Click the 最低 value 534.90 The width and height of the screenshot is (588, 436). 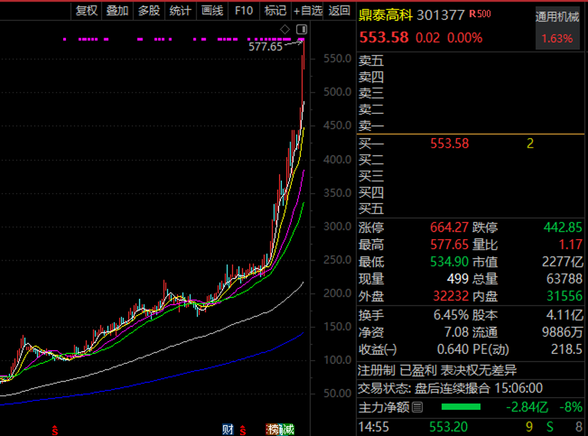coord(449,261)
